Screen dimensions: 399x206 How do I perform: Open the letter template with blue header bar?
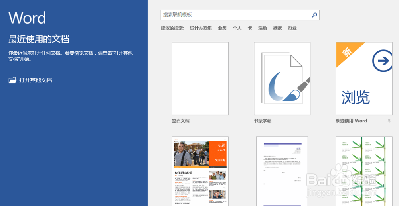tap(282, 171)
